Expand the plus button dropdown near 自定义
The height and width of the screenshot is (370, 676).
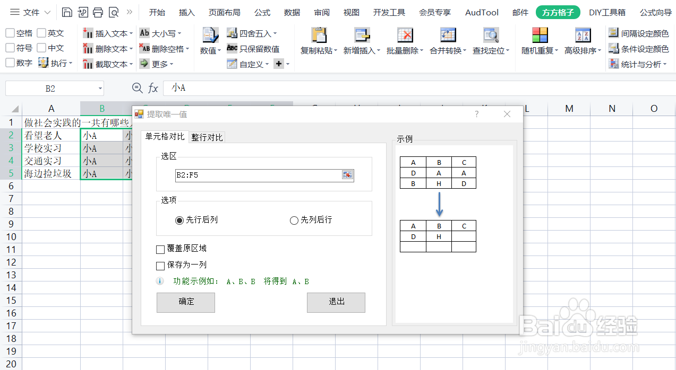(x=288, y=64)
